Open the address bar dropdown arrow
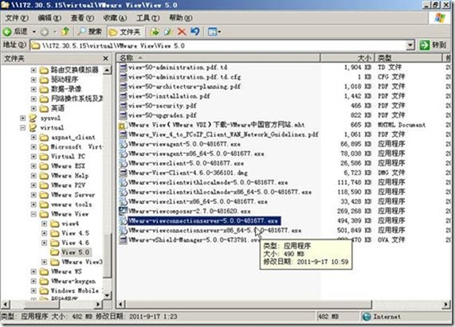Image resolution: width=455 pixels, height=327 pixels. click(410, 45)
